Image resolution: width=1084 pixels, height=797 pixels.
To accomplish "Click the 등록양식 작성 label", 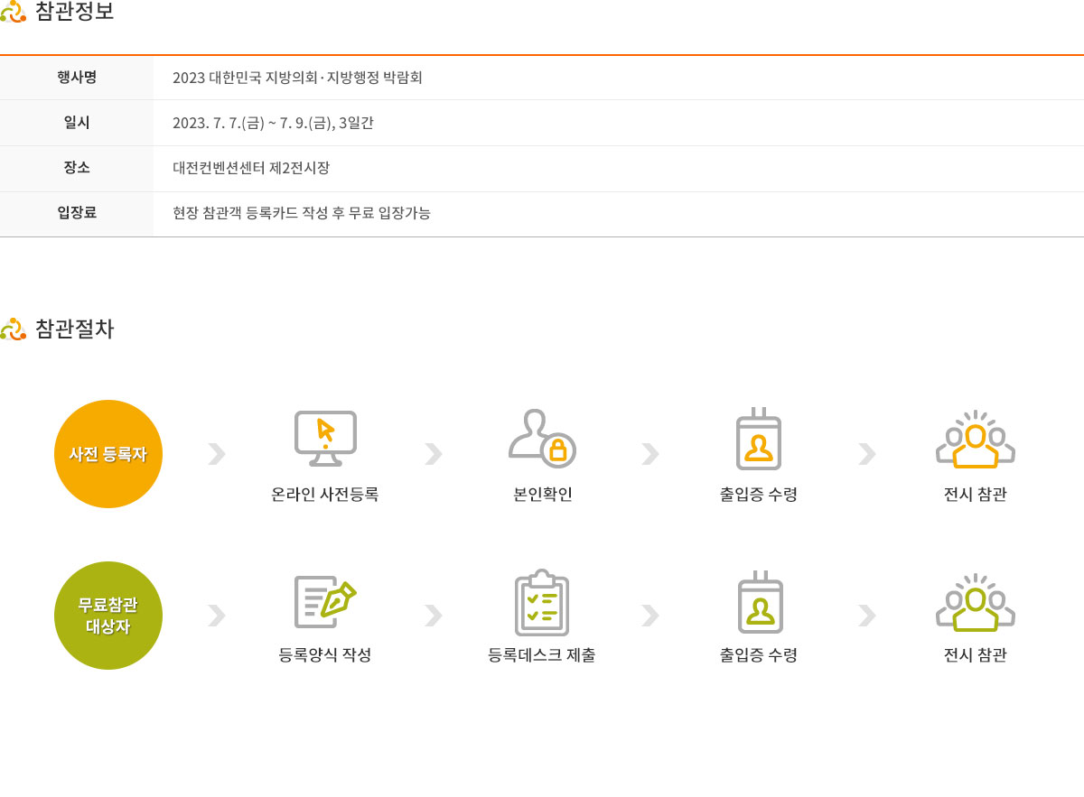I will [x=325, y=655].
